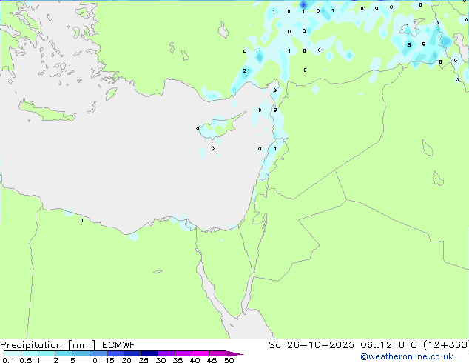Select the 5–10 mm legend color swatch
Screen dimensions: 469x363
click(x=81, y=353)
